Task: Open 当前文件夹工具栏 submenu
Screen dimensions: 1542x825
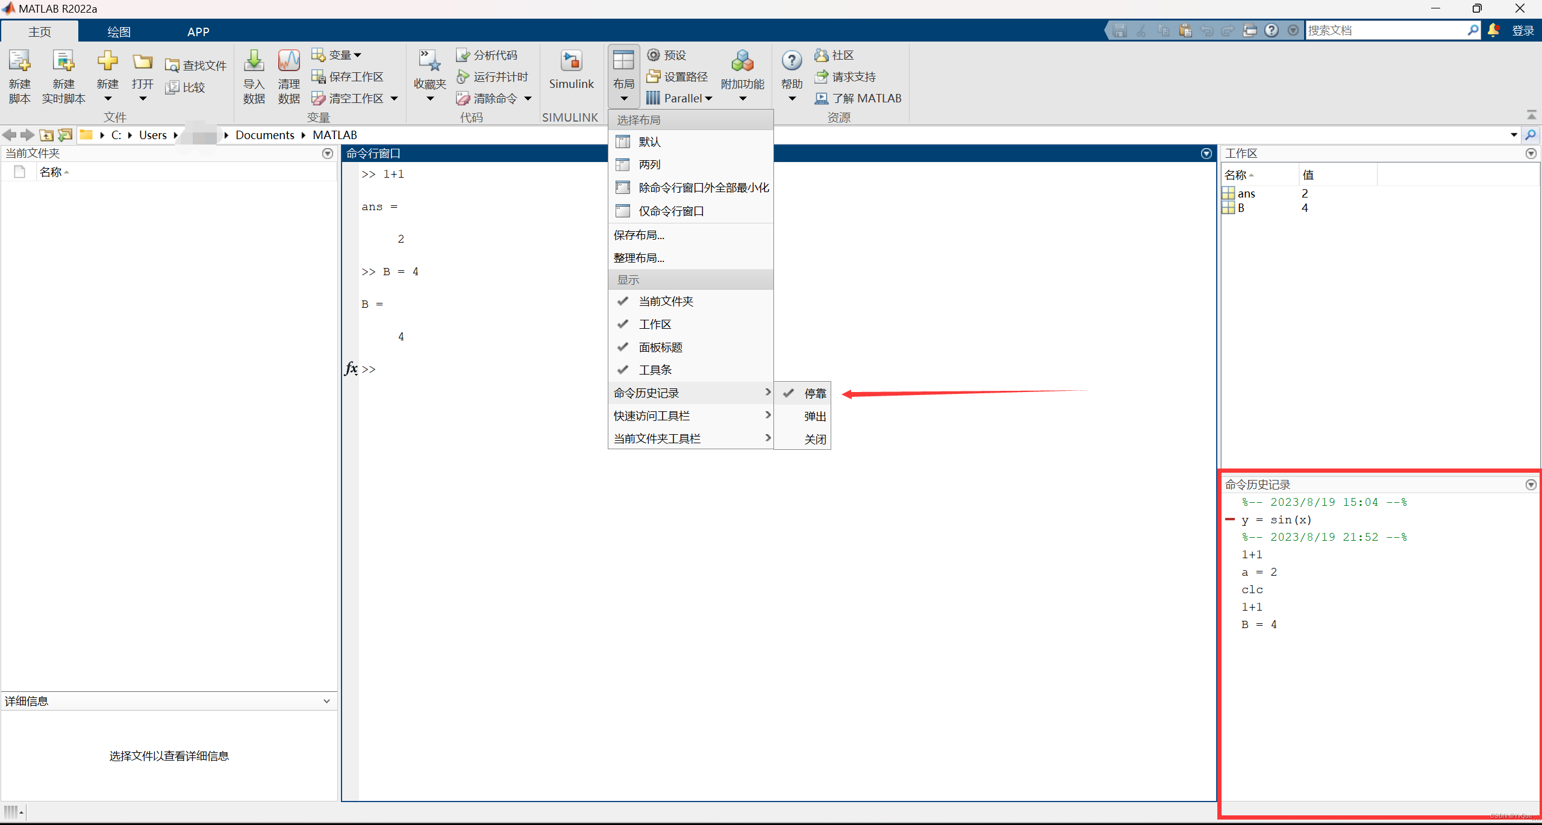Action: coord(690,438)
